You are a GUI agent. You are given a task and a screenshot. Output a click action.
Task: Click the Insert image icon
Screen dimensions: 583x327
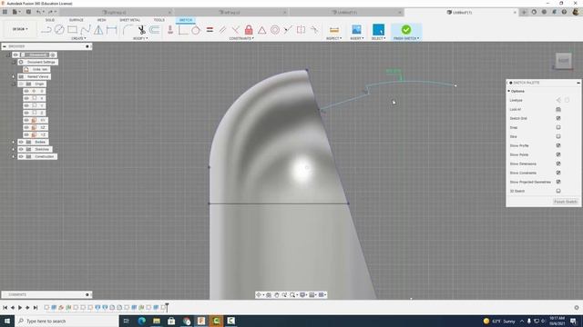point(356,30)
